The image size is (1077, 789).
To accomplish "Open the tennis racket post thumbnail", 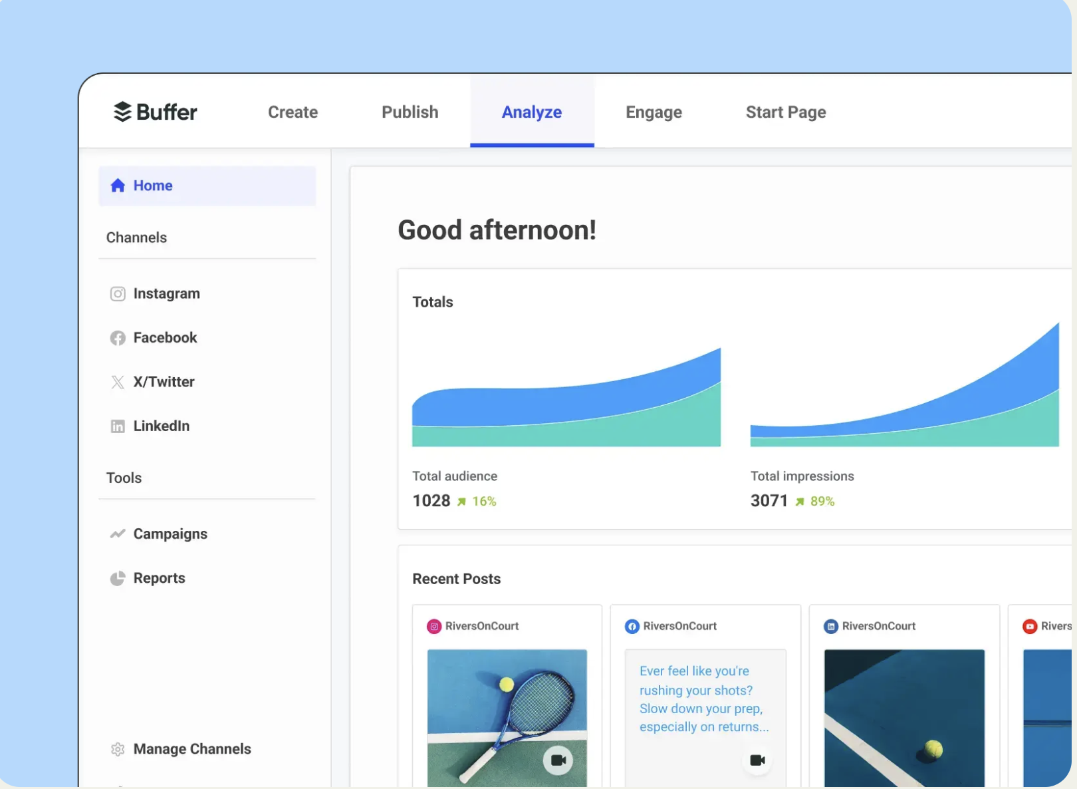I will (x=507, y=718).
